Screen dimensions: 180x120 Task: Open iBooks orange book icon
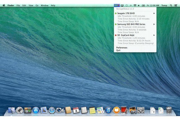(116, 110)
